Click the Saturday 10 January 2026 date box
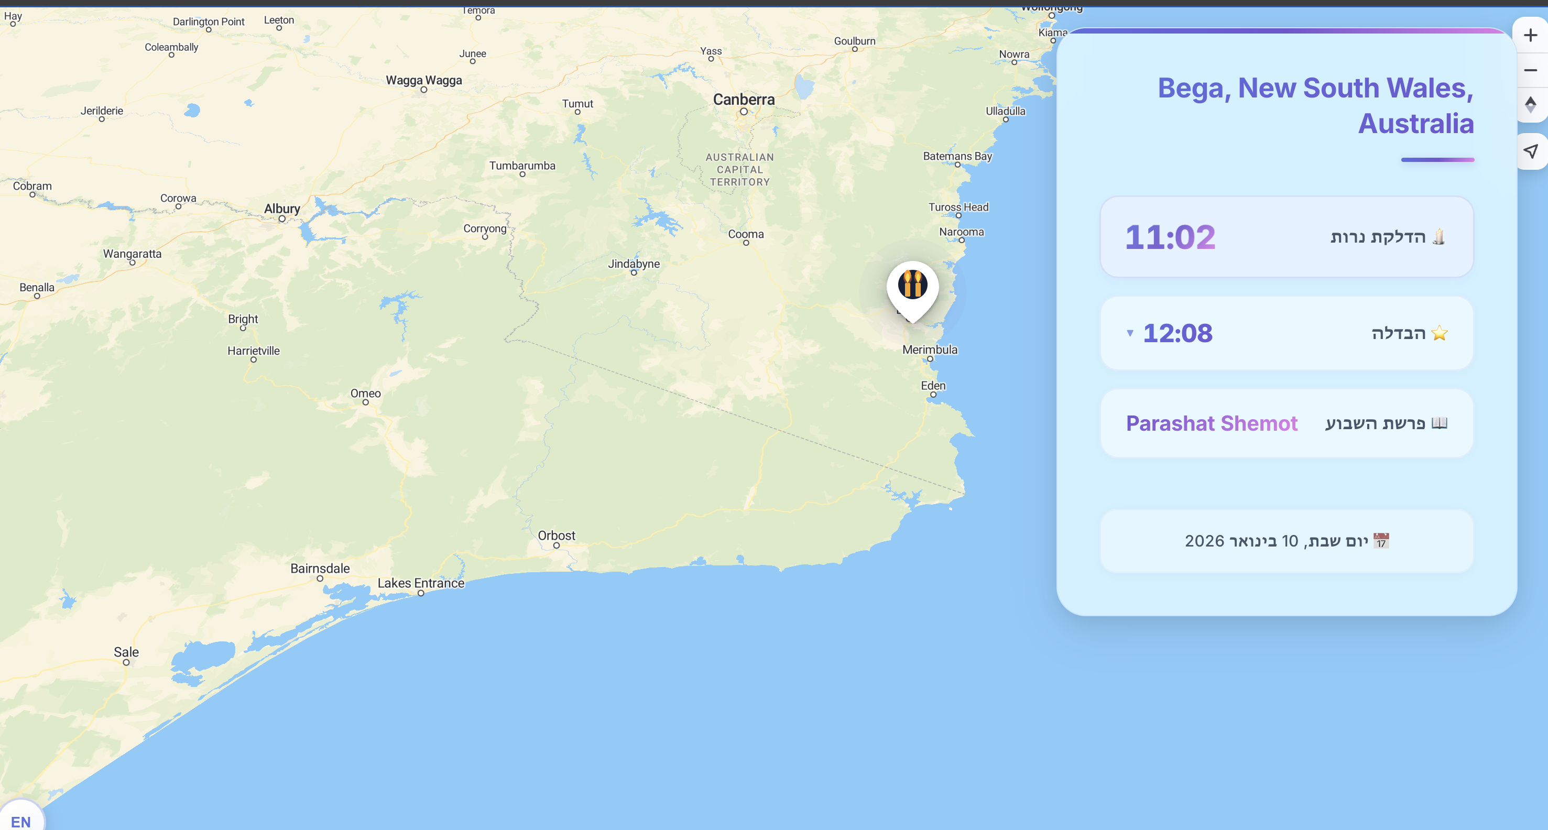 point(1286,541)
